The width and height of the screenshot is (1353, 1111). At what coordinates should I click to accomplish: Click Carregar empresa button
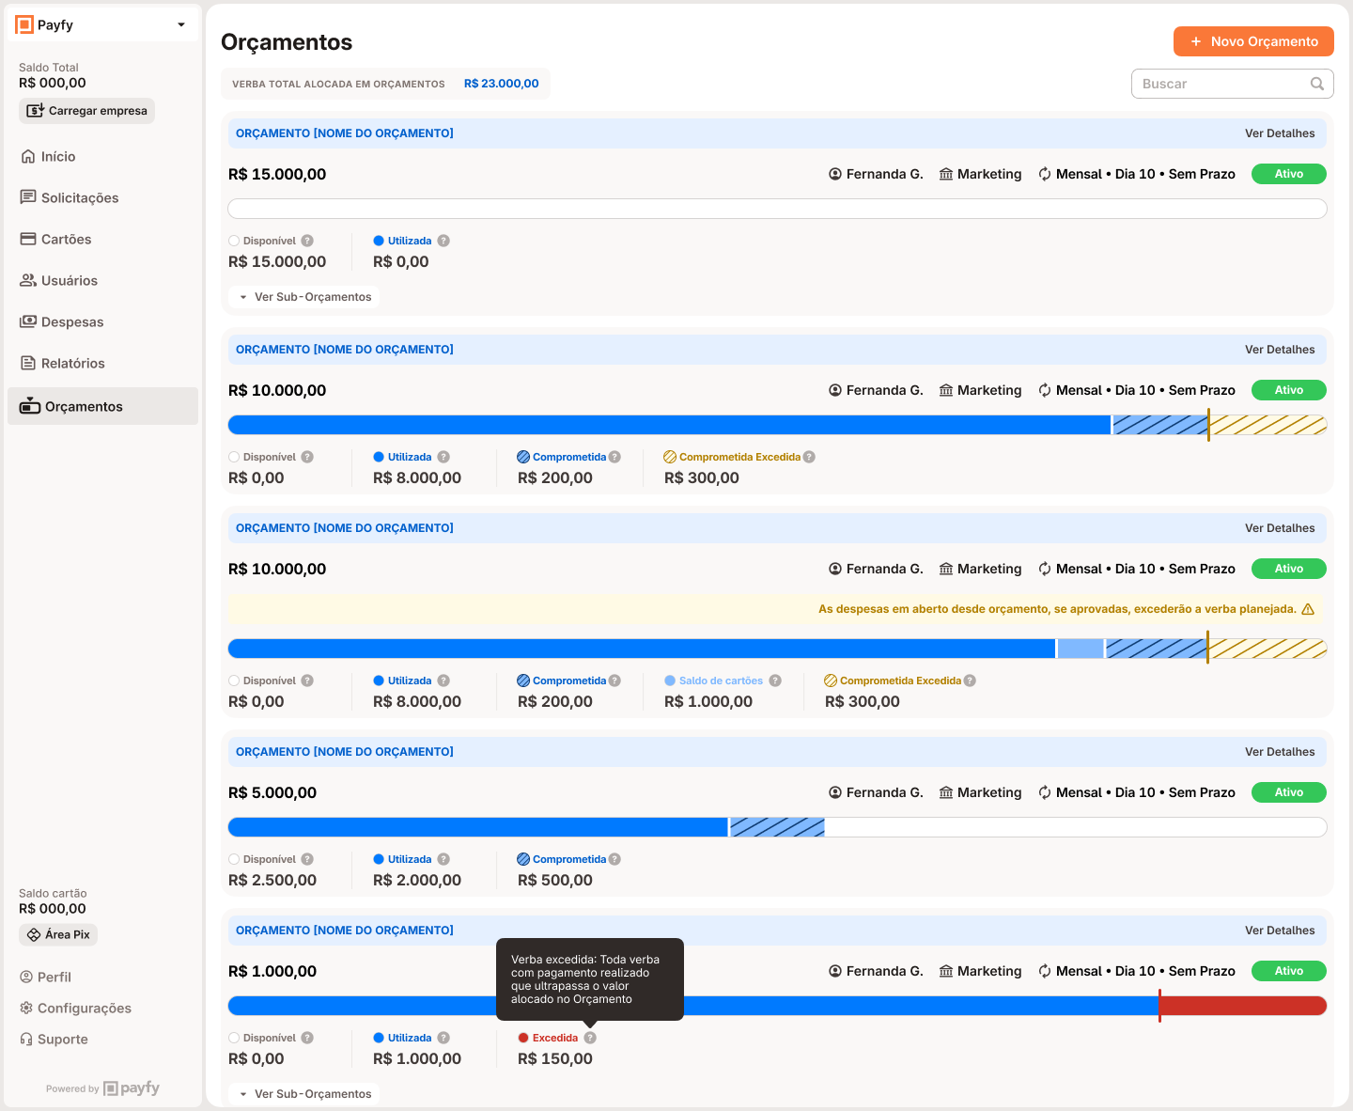coord(87,111)
